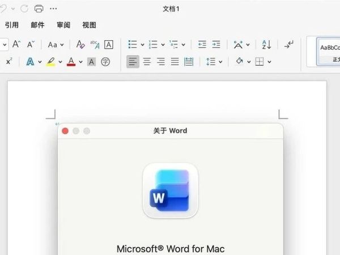340x255 pixels.
Task: Toggle distributed alignment icon
Action: (189, 62)
